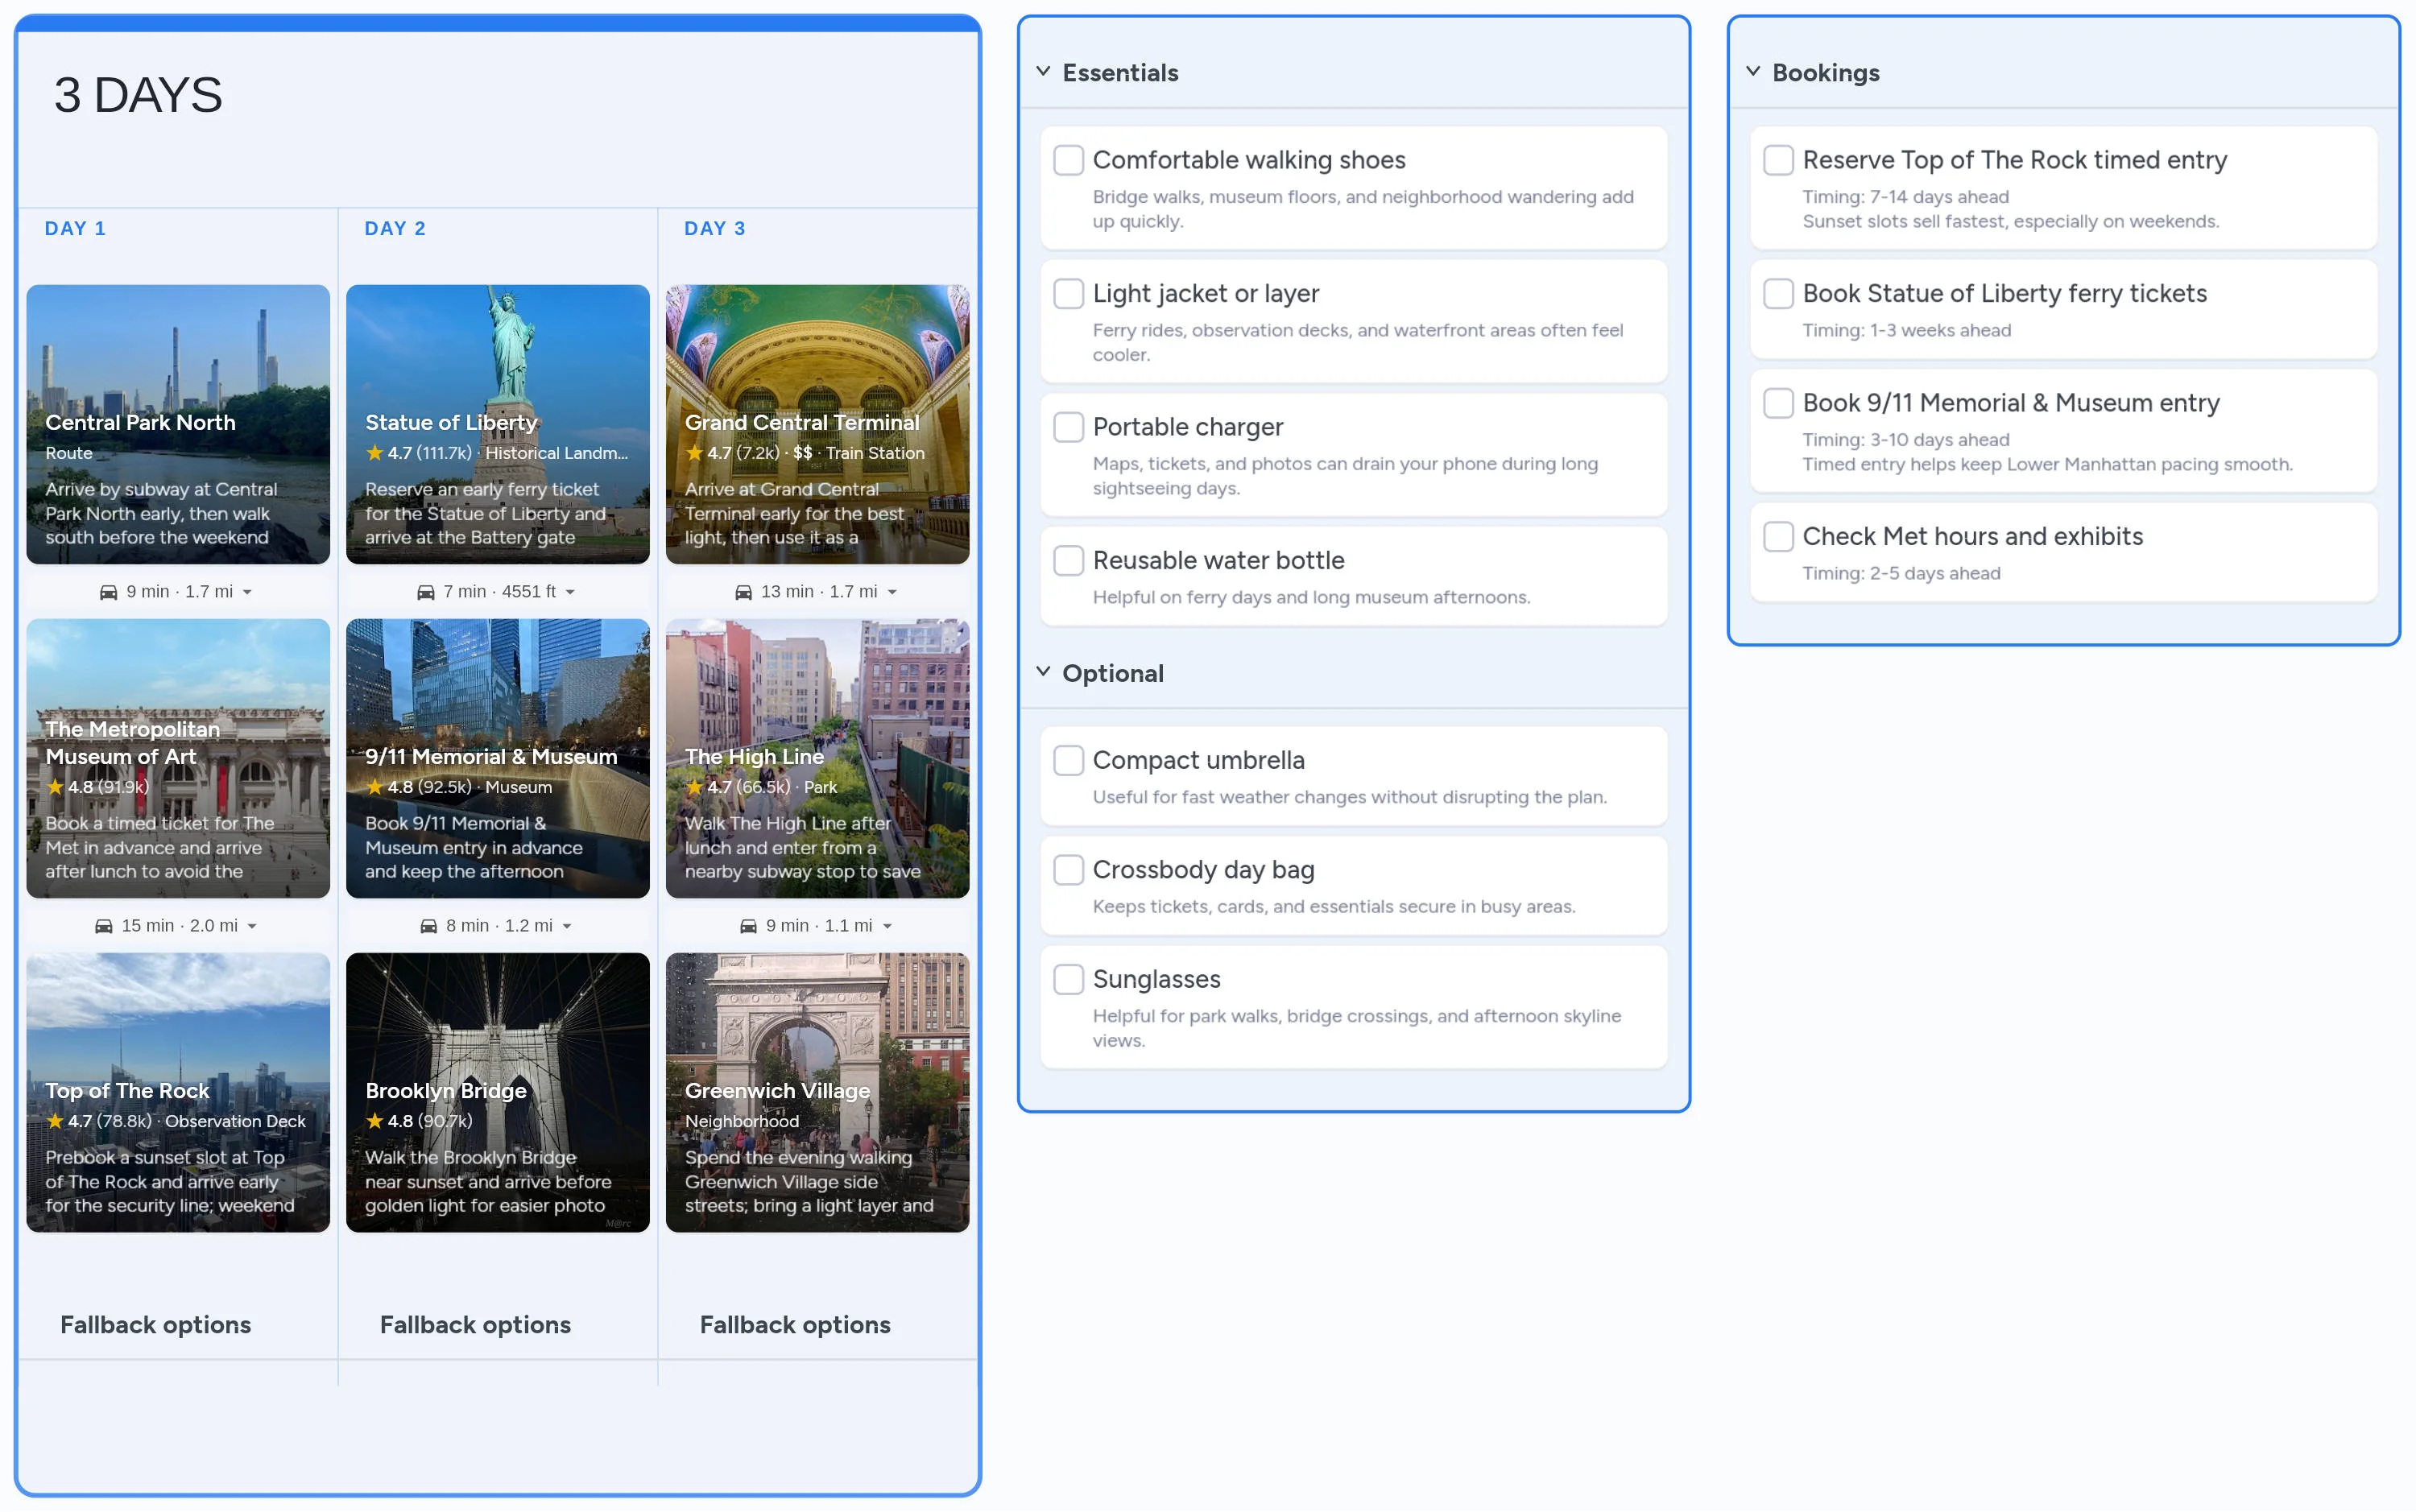Click the car icon below Statue of Liberty

coord(428,591)
